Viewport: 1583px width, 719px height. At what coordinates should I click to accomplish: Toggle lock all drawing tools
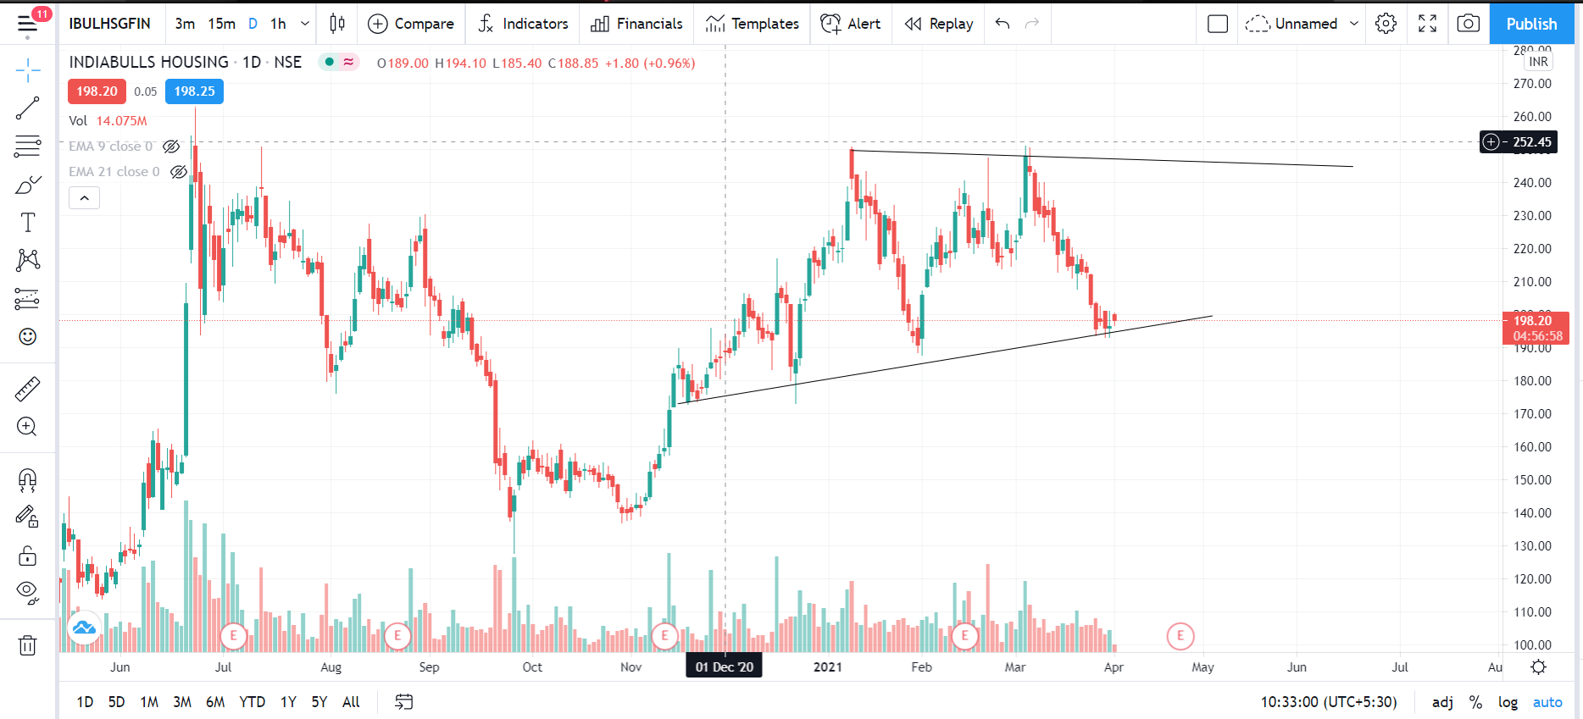coord(28,556)
